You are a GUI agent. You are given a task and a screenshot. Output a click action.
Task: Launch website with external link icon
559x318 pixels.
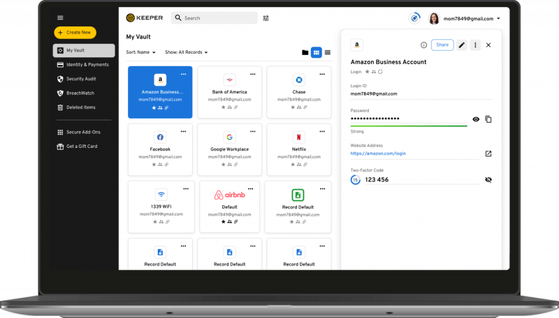488,153
